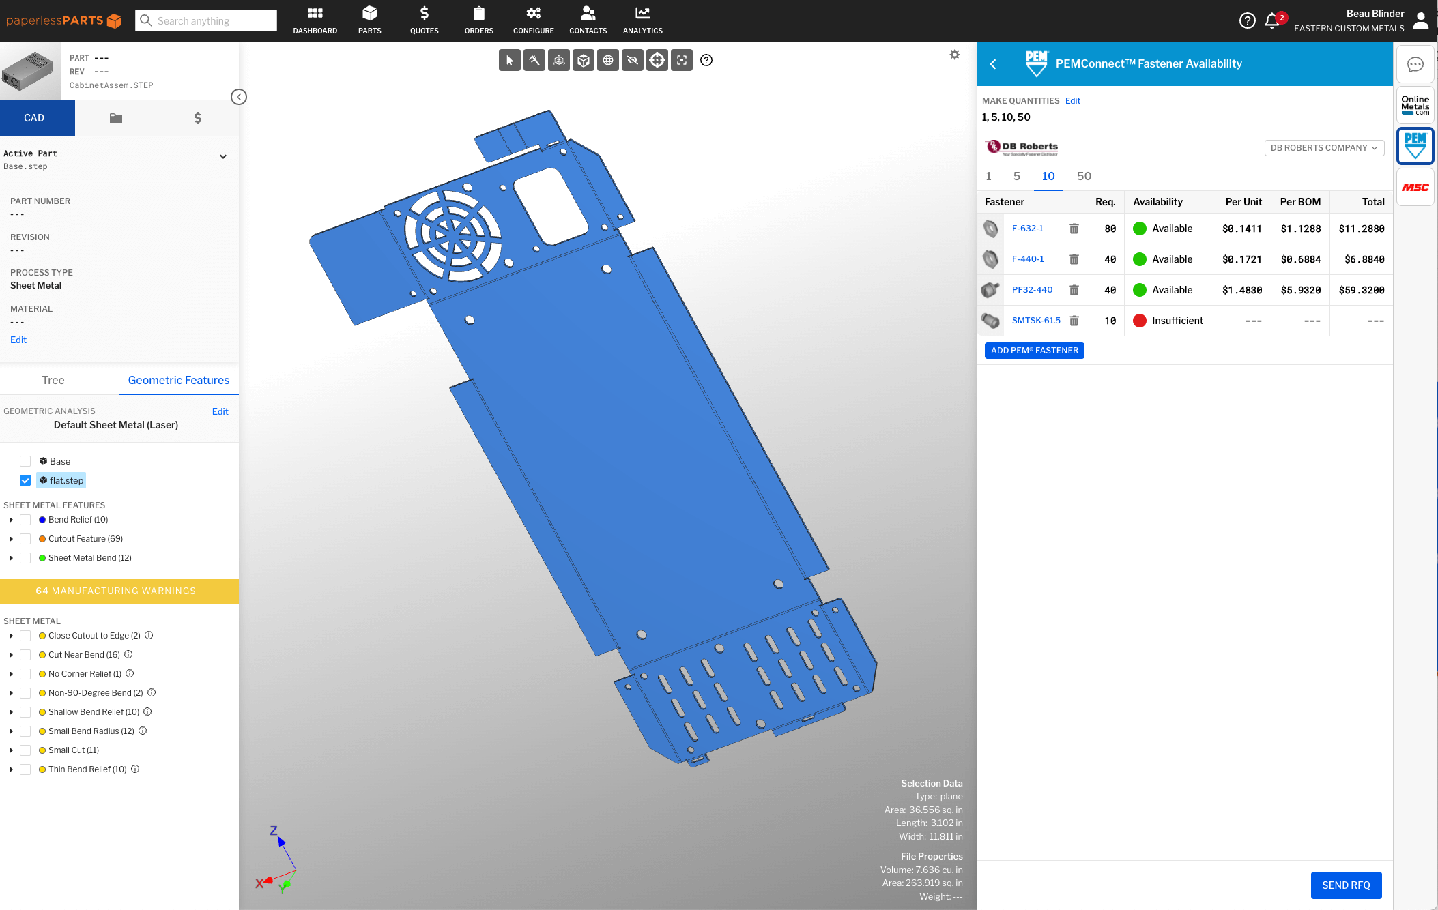The width and height of the screenshot is (1438, 910).
Task: Expand the Cutout Feature (69) group
Action: click(x=11, y=539)
